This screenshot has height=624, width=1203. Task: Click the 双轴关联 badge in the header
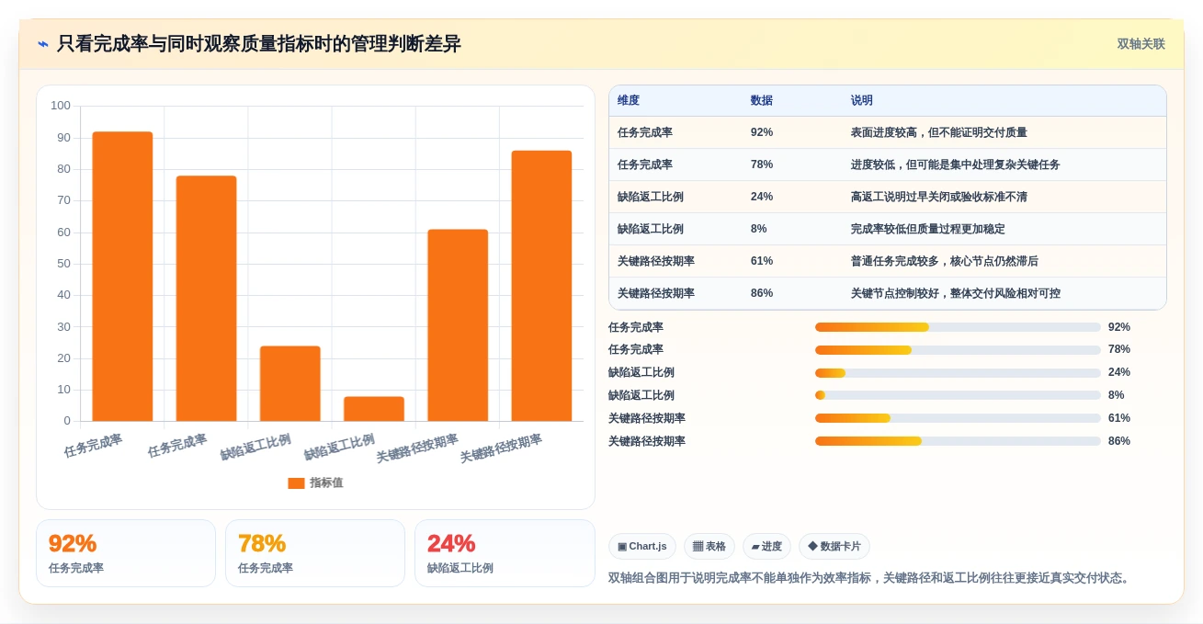pos(1141,44)
